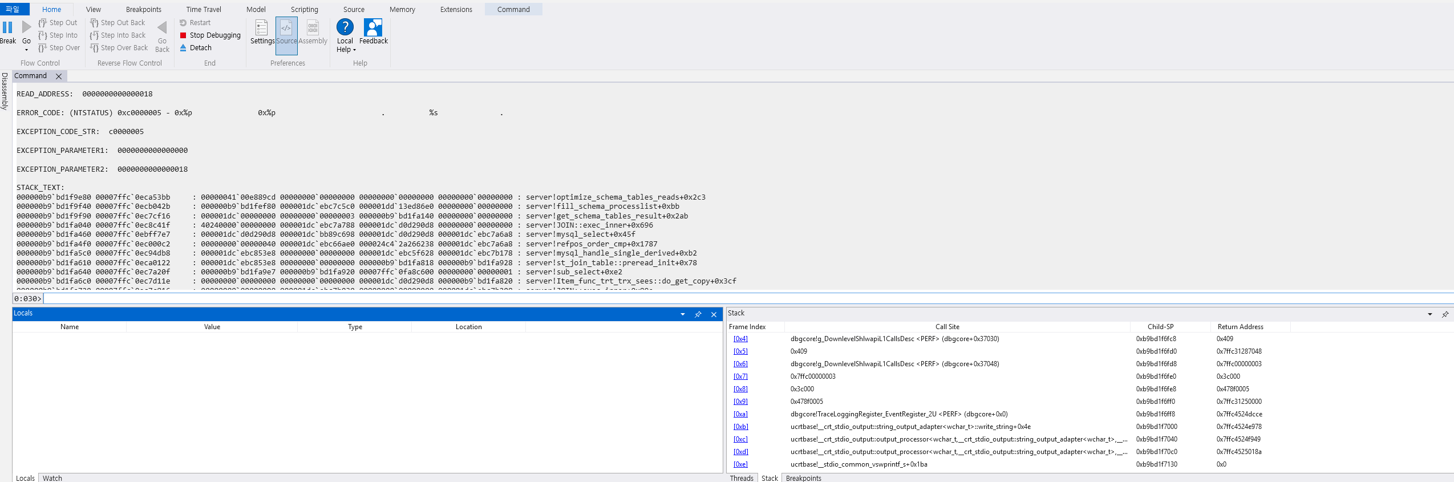Screen dimensions: 1454x482
Task: Switch to the Home ribbon tab
Action: tap(51, 9)
